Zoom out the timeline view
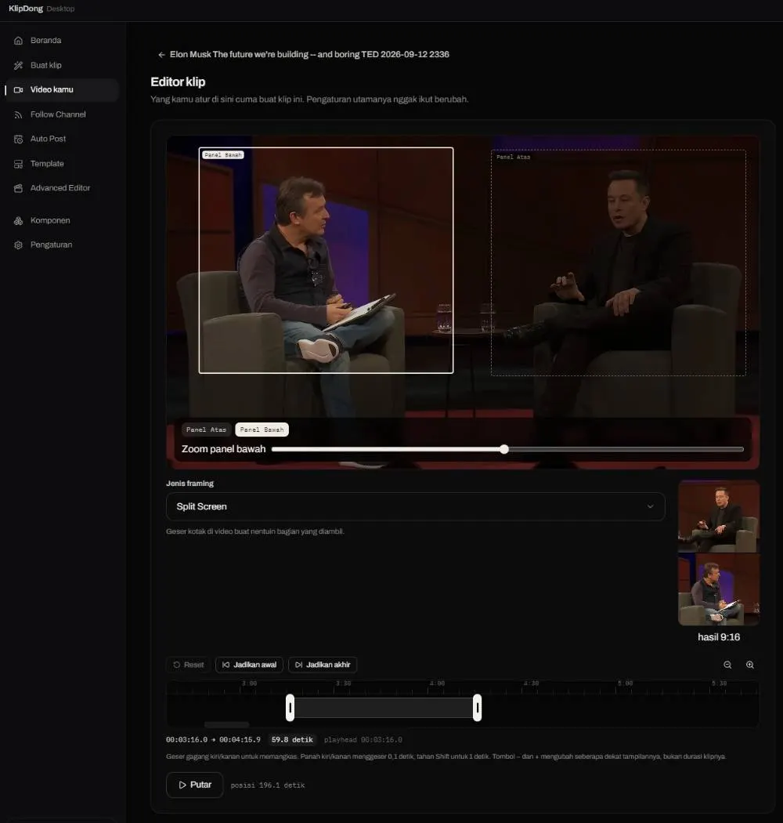The image size is (783, 823). click(727, 665)
